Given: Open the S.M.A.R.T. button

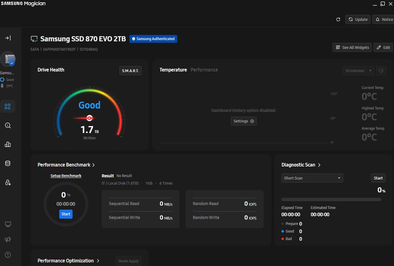Looking at the screenshot, I should click(x=131, y=71).
